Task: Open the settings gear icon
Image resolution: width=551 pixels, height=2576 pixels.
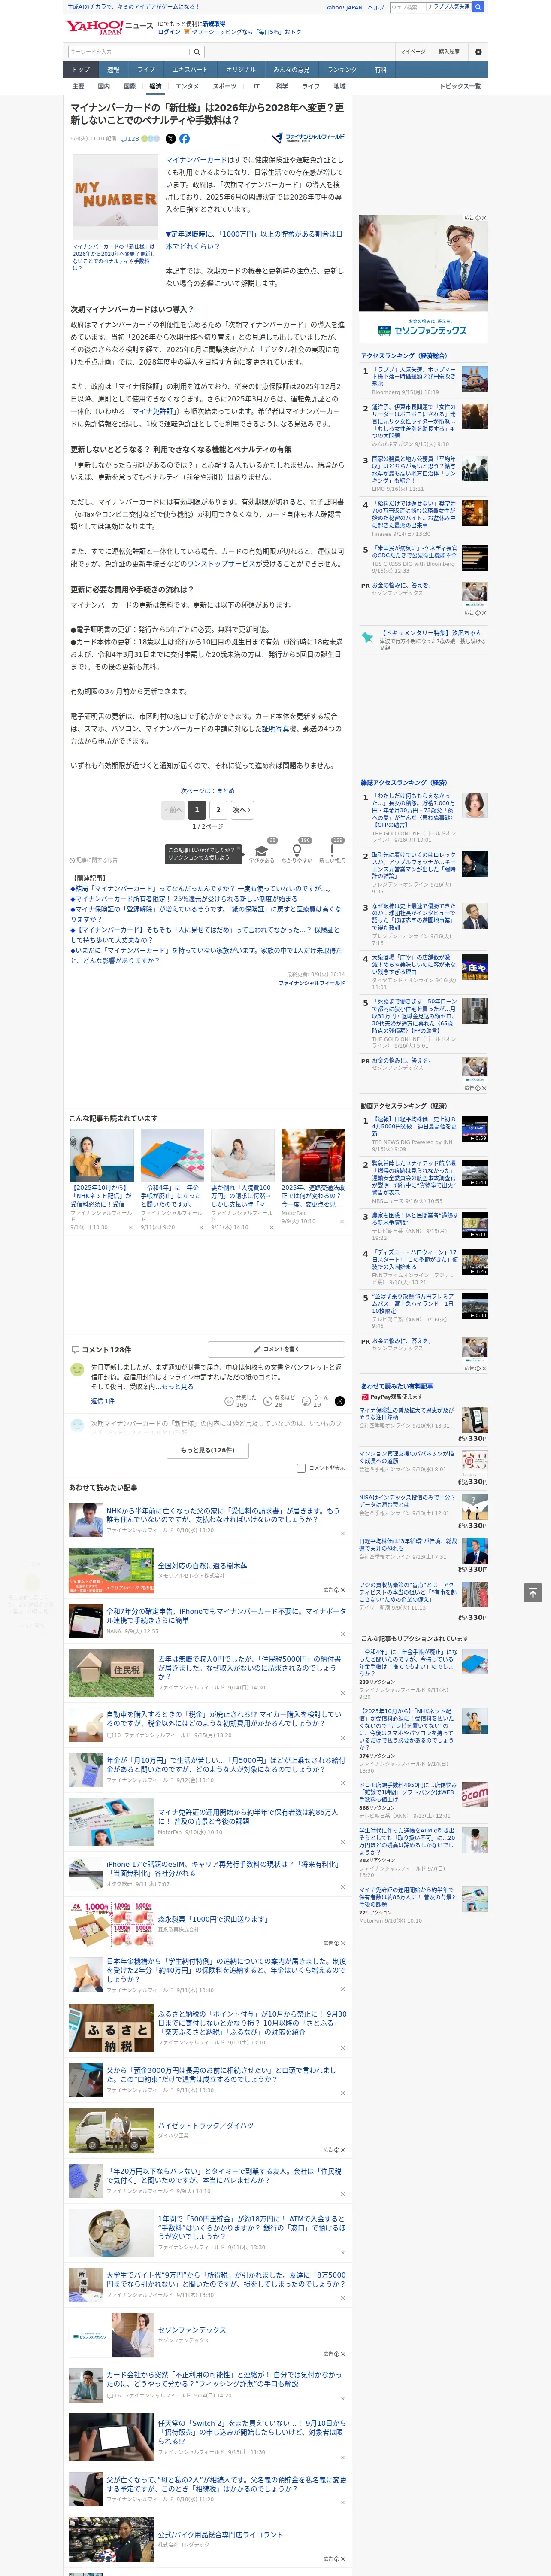Action: click(x=478, y=52)
